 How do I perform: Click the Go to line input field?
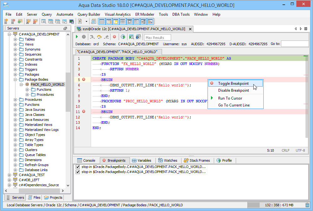(x=294, y=44)
